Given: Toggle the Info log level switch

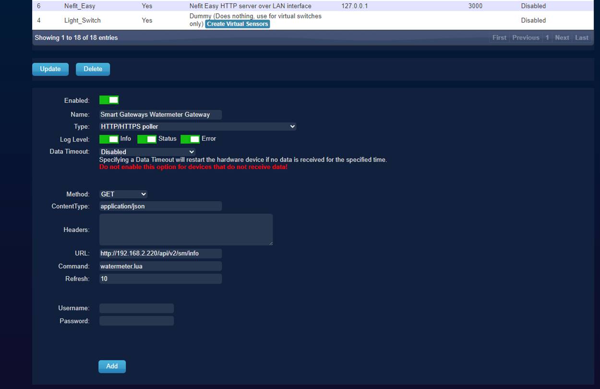Looking at the screenshot, I should 109,139.
